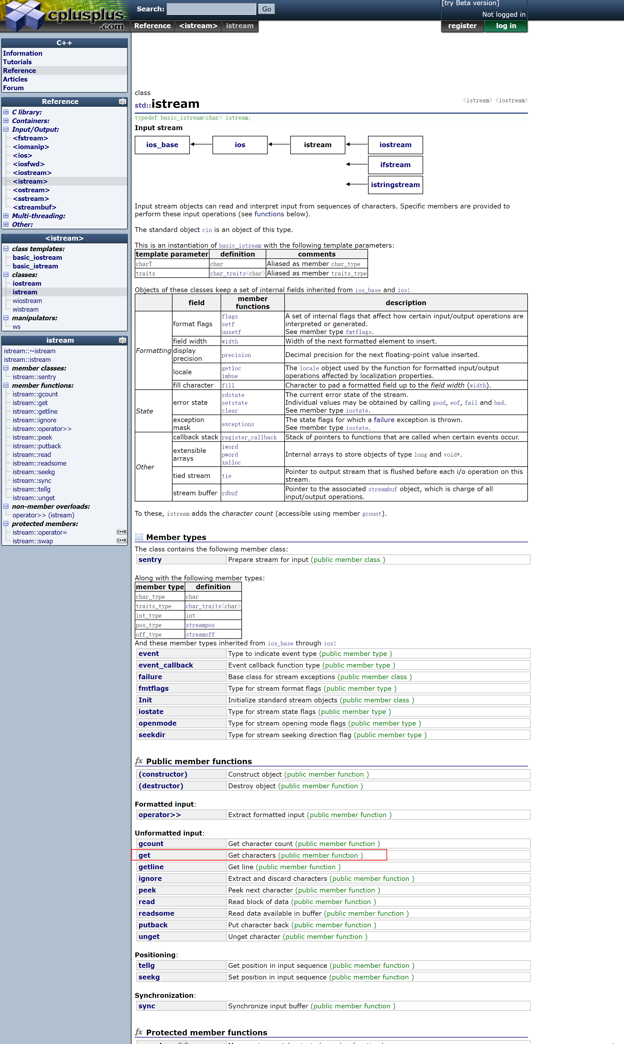This screenshot has height=1044, width=624.
Task: Open <iomanip> in reference tree
Action: (31, 147)
